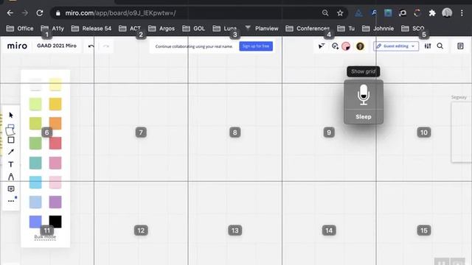Pick the cyan sticky color

[35, 183]
